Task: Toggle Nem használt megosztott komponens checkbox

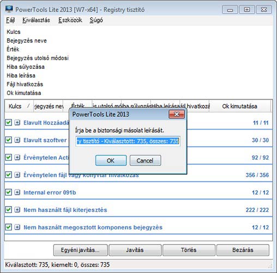Action: pos(9,227)
